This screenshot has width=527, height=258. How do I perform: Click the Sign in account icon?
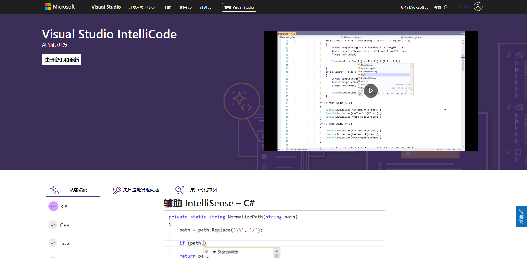click(x=478, y=6)
